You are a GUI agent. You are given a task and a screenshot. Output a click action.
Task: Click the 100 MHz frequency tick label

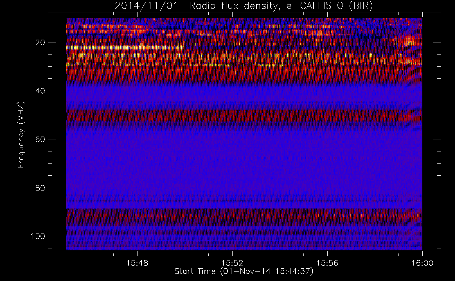click(39, 236)
